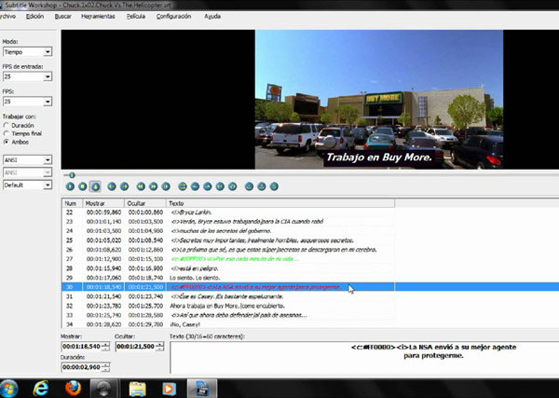Click the alter playback rate button
Image resolution: width=559 pixels, height=398 pixels.
pyautogui.click(x=166, y=186)
